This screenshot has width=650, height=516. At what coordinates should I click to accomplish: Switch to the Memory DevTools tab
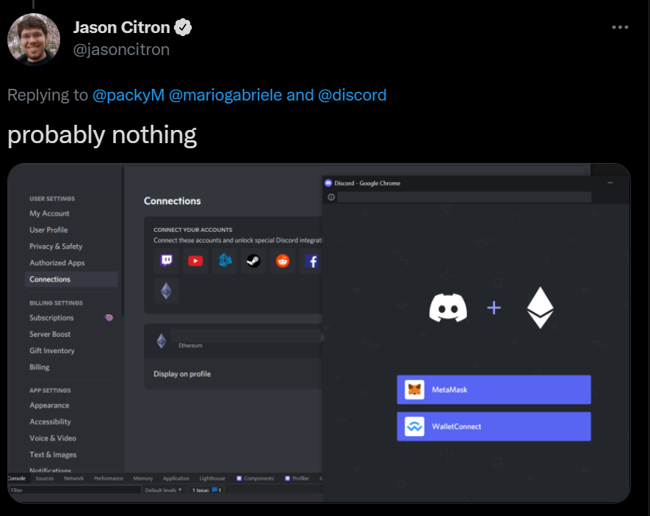[143, 479]
